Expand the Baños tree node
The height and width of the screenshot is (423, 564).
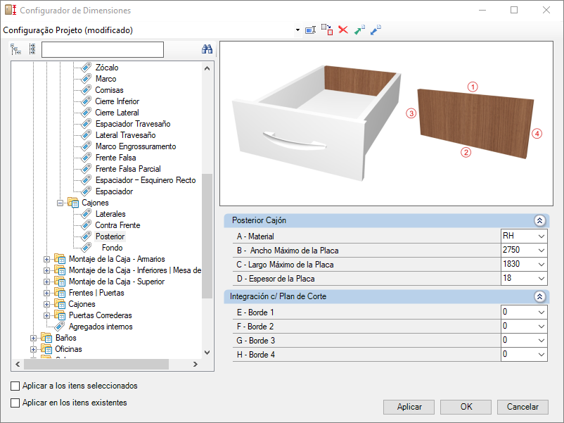[34, 338]
